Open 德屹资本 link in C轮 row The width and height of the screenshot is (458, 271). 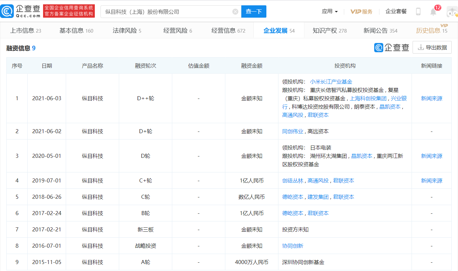tap(293, 197)
